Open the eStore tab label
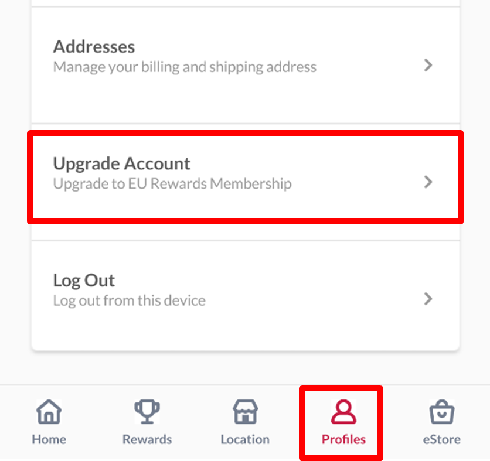The image size is (490, 461). pyautogui.click(x=441, y=439)
